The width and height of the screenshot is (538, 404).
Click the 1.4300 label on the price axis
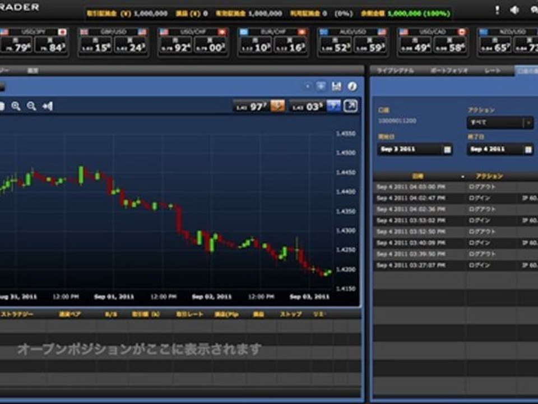pyautogui.click(x=346, y=231)
